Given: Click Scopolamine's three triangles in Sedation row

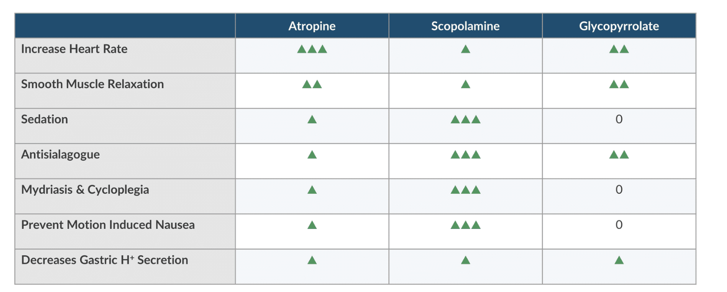Looking at the screenshot, I should [466, 120].
